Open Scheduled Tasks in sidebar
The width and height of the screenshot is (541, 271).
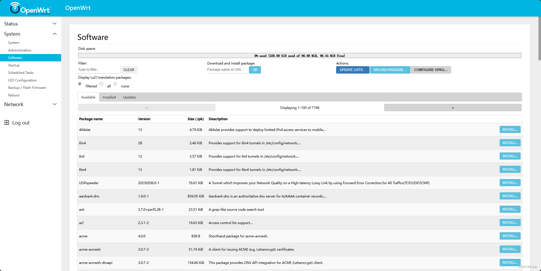[x=21, y=73]
